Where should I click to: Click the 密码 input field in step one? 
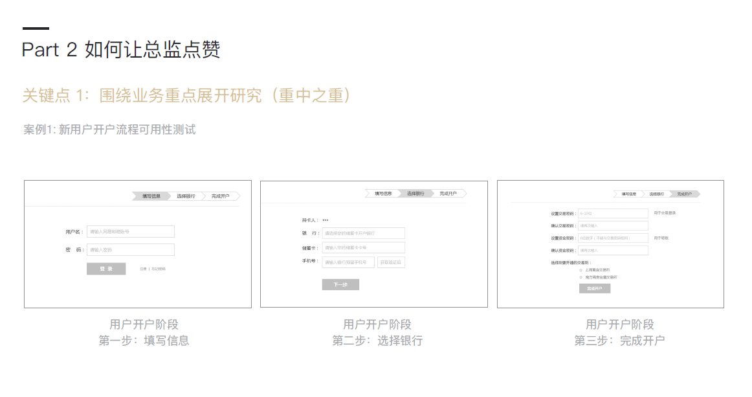pyautogui.click(x=131, y=250)
